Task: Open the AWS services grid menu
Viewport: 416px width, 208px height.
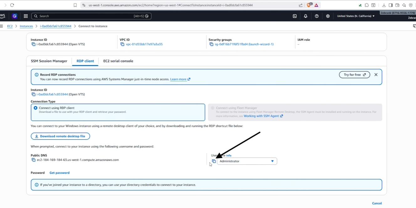Action: click(26, 16)
